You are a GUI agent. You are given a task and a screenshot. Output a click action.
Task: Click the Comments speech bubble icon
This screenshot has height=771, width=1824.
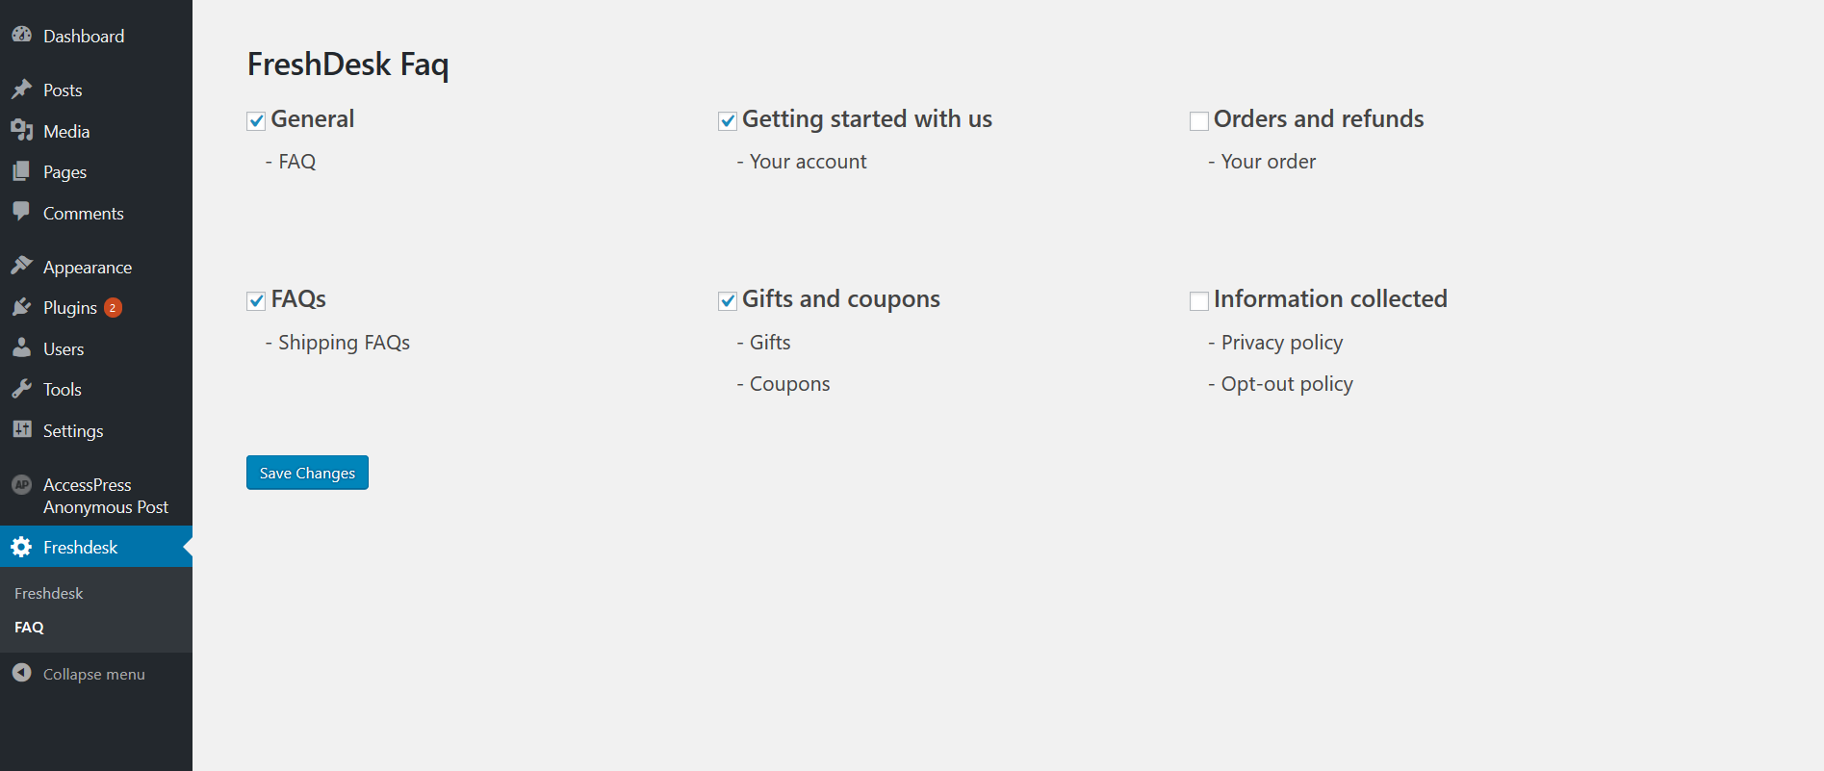coord(21,212)
